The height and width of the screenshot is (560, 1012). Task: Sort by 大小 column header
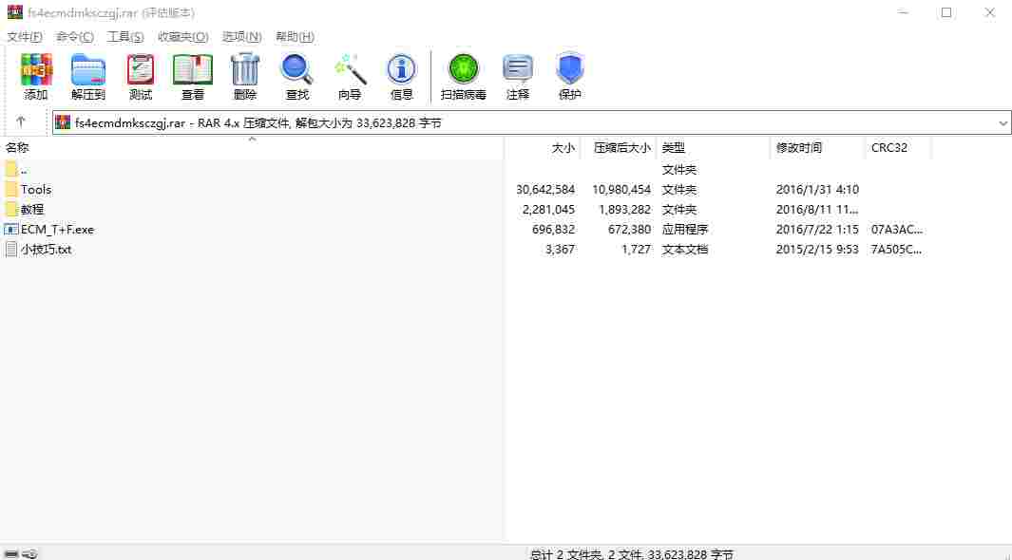click(543, 147)
